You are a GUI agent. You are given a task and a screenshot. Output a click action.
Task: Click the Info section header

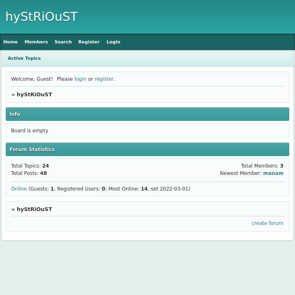[15, 114]
